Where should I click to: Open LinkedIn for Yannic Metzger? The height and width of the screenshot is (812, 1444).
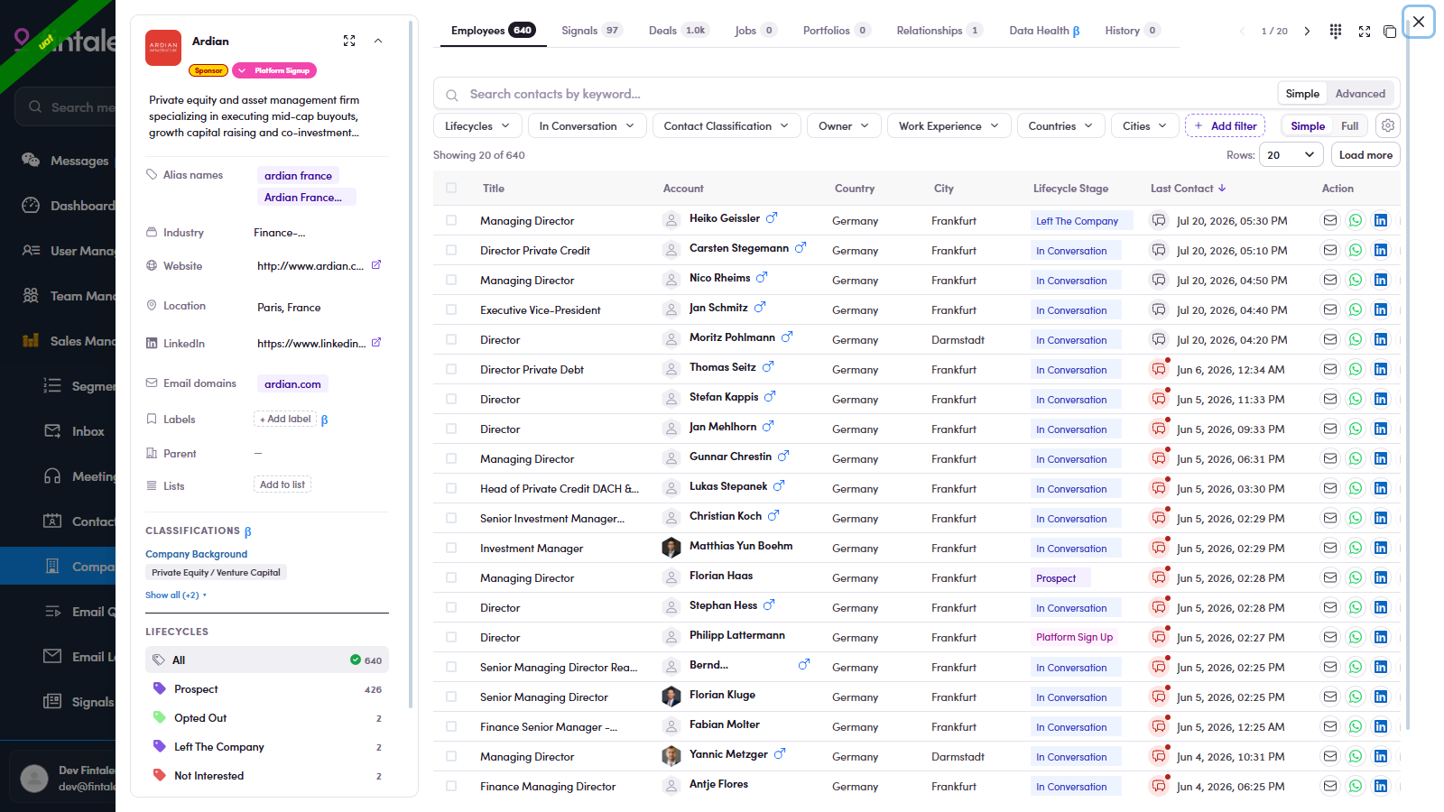coord(1381,756)
